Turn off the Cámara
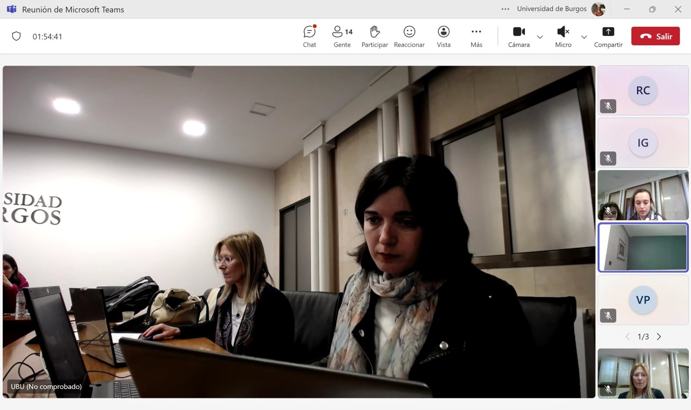Viewport: 691px width, 410px height. (x=519, y=36)
